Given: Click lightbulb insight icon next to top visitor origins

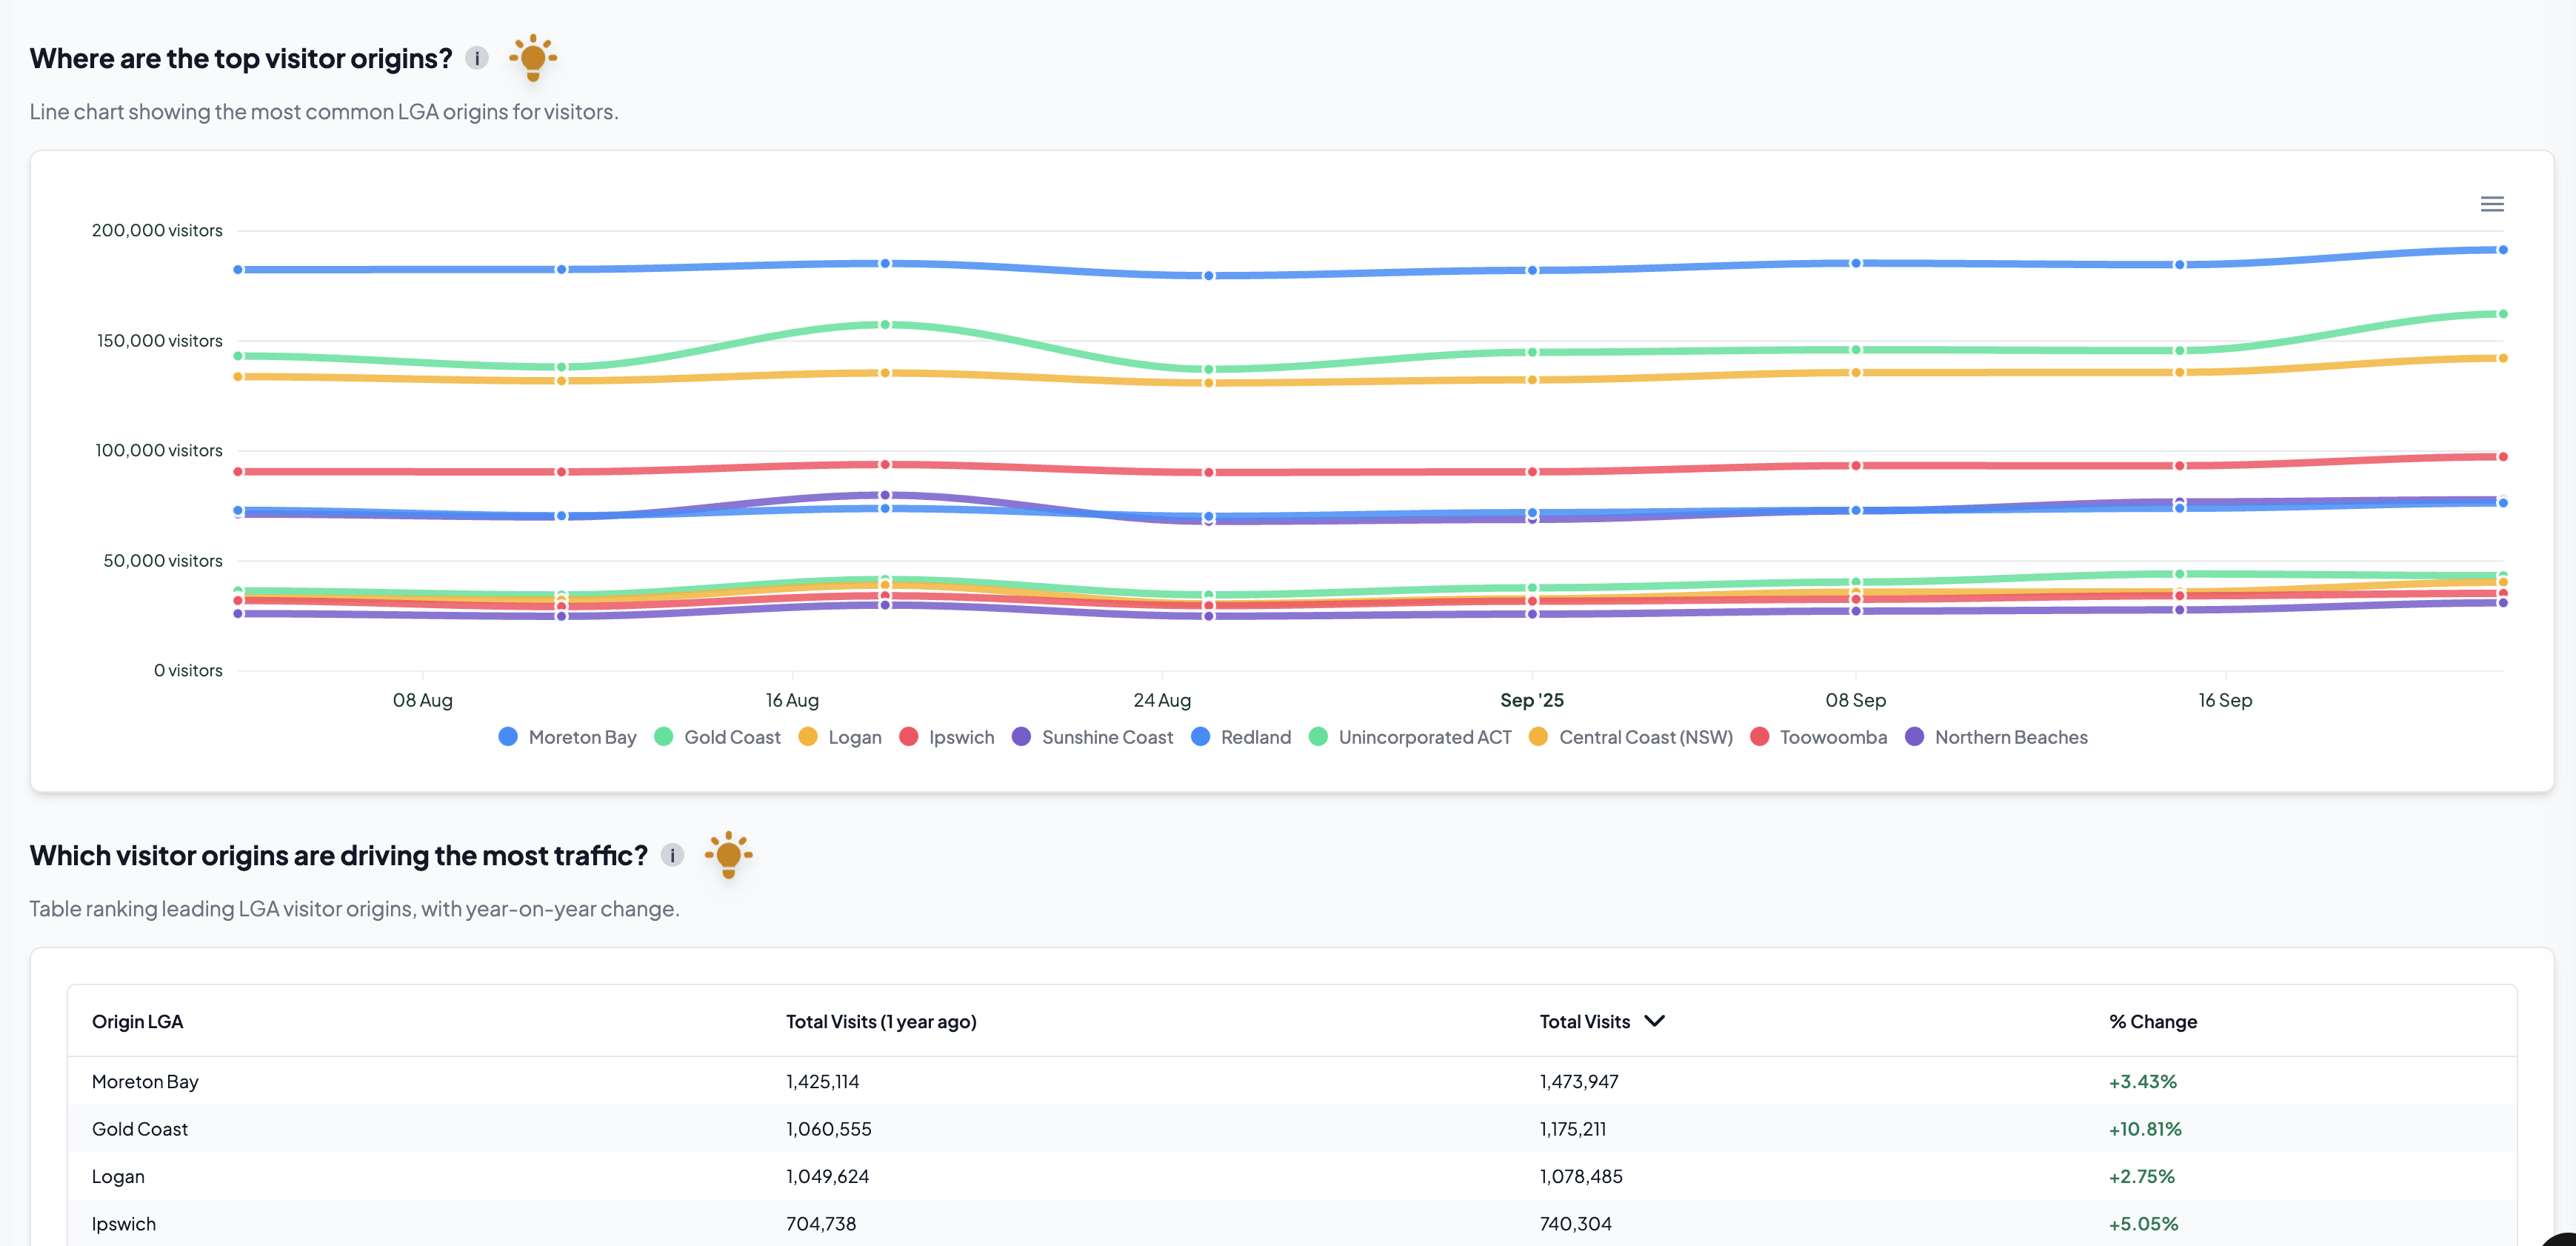Looking at the screenshot, I should point(533,57).
